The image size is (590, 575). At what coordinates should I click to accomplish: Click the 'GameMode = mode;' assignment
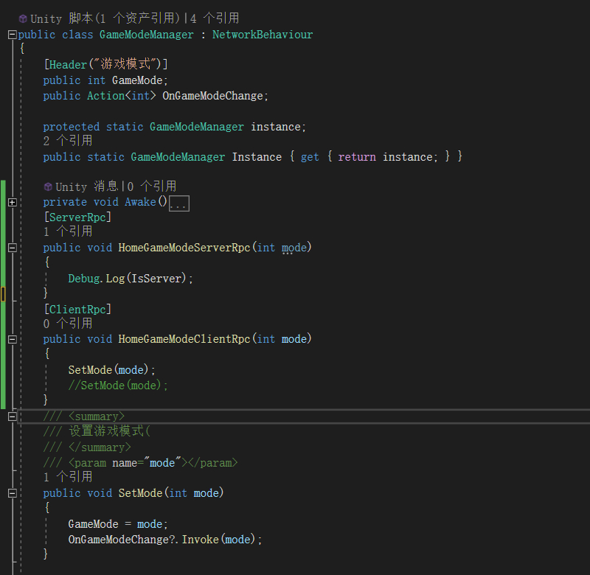coord(118,524)
